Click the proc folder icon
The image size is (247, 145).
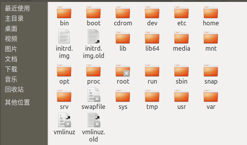click(93, 71)
